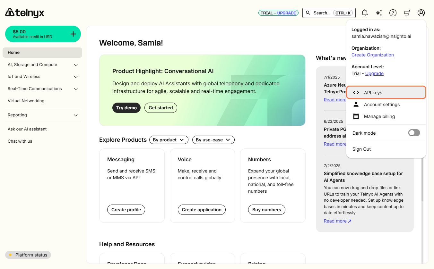Open the help question mark icon

click(x=393, y=13)
